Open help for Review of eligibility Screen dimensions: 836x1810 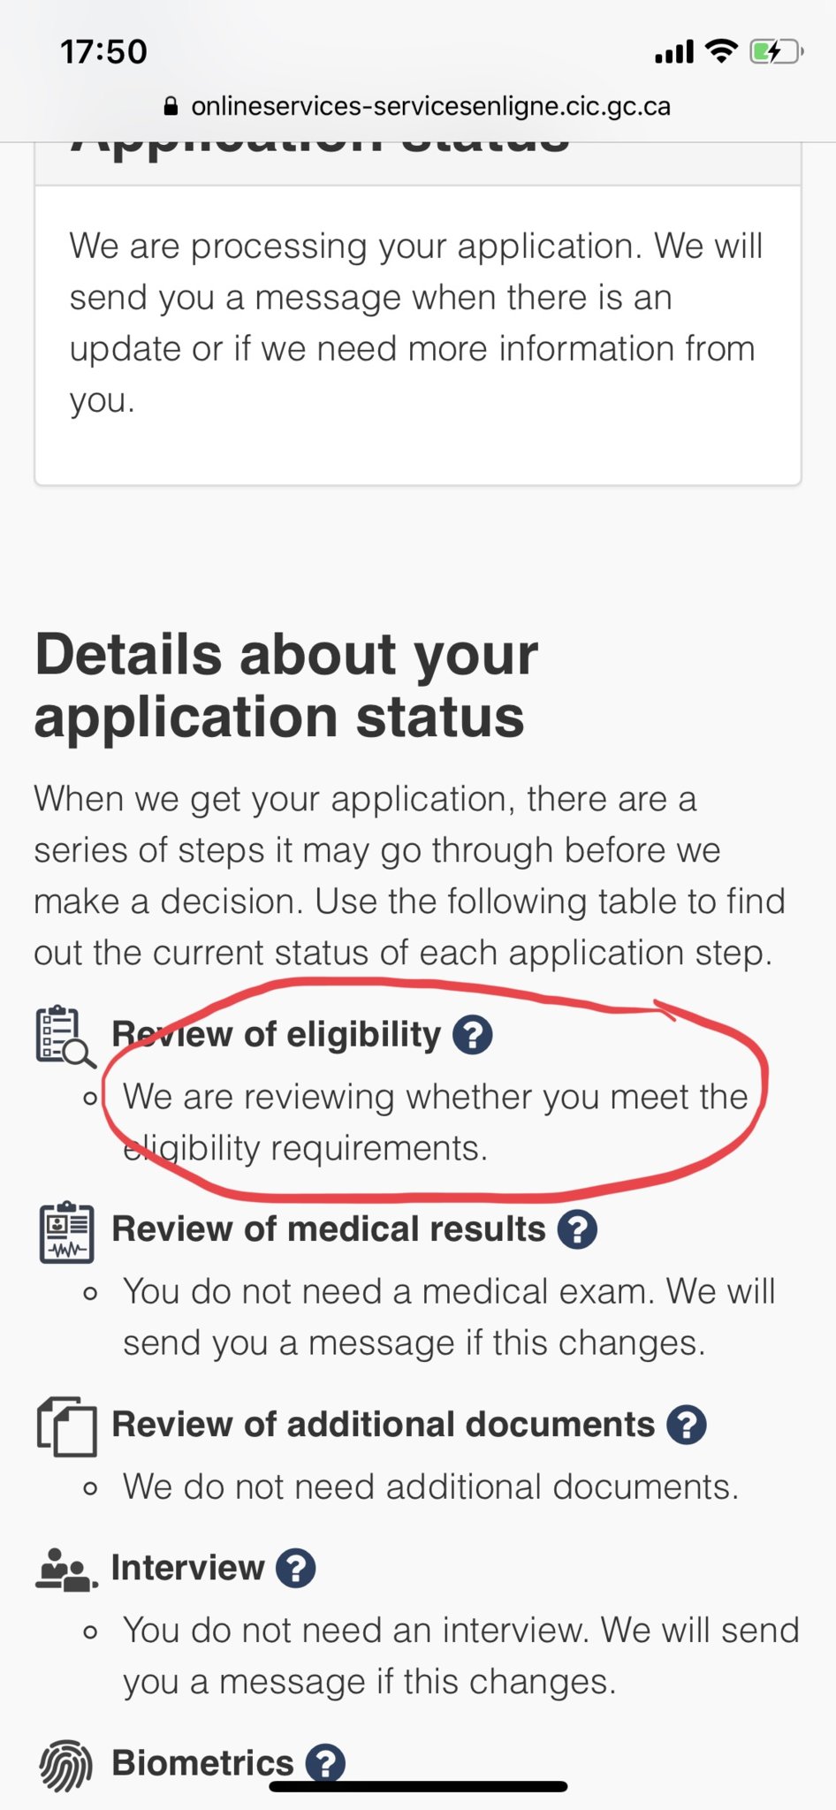pyautogui.click(x=473, y=1034)
